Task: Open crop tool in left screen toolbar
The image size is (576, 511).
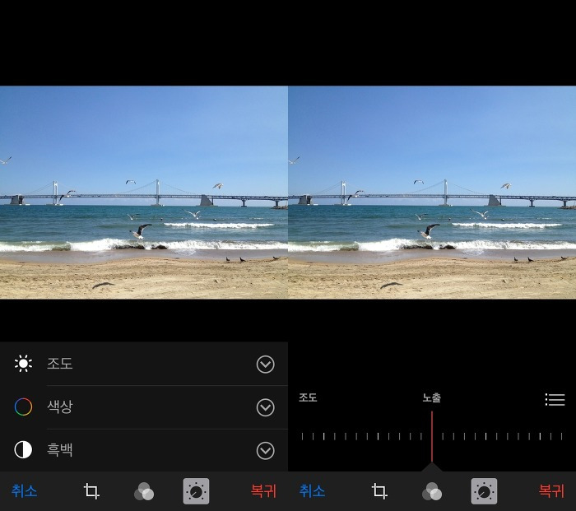Action: [x=91, y=491]
